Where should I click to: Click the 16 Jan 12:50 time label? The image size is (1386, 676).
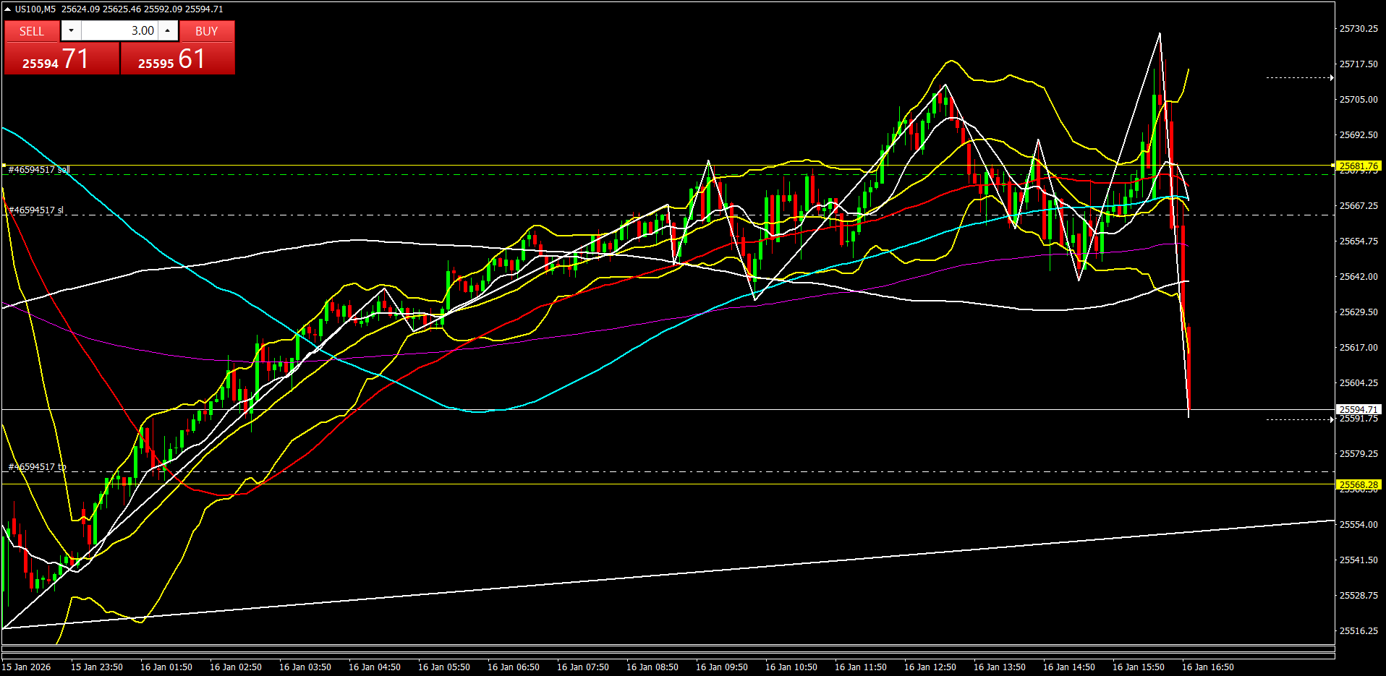tap(930, 667)
